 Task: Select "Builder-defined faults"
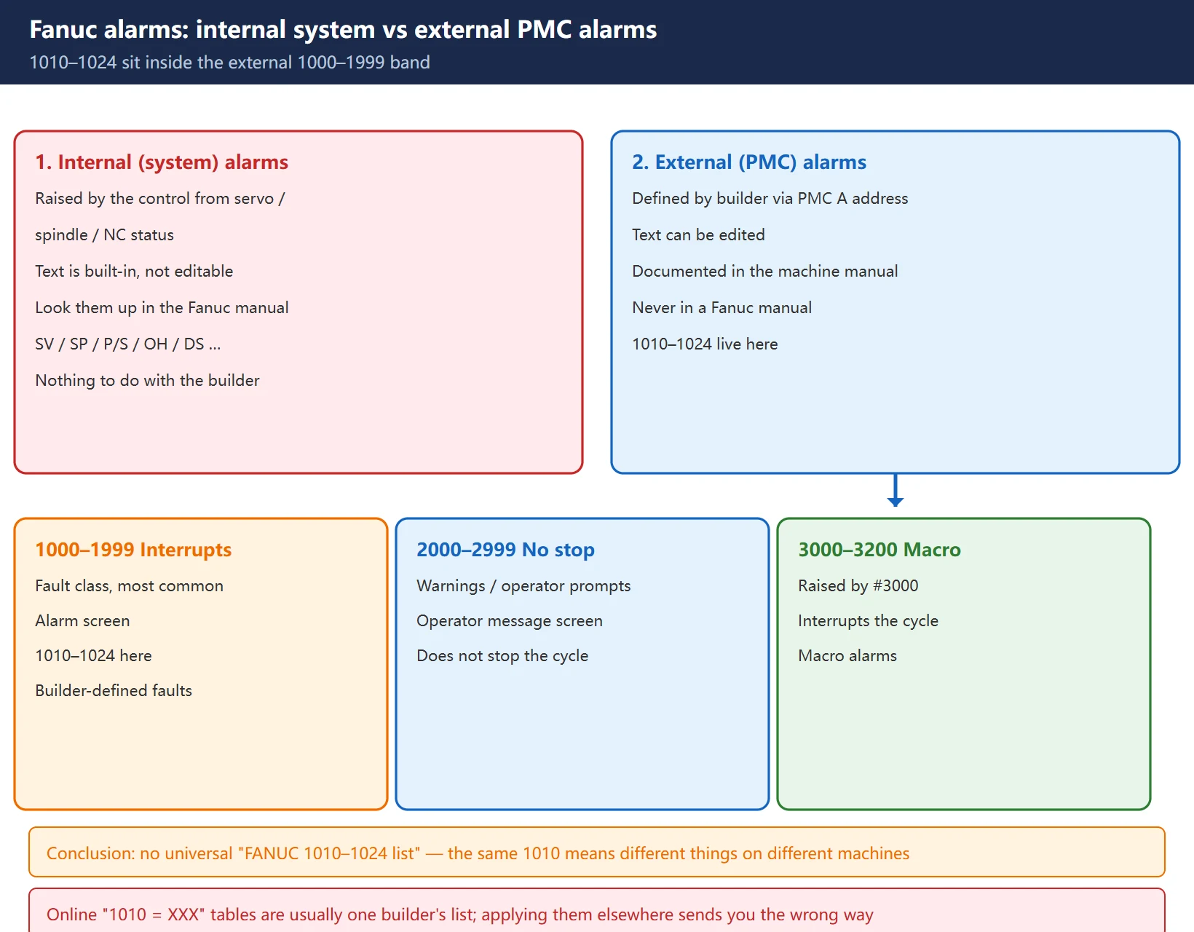coord(114,691)
